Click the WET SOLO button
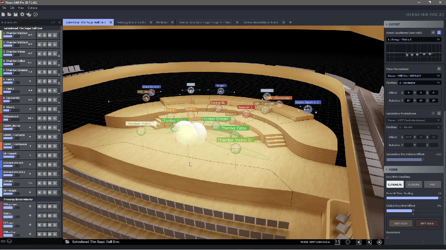The height and width of the screenshot is (250, 446). tap(427, 223)
